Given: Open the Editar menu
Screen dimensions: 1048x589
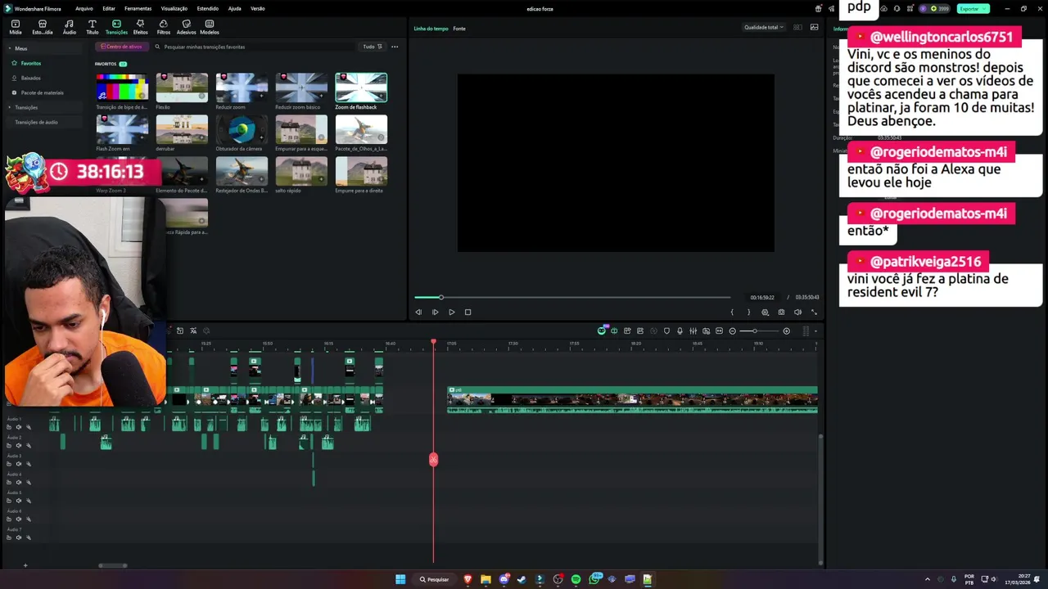Looking at the screenshot, I should pos(109,8).
